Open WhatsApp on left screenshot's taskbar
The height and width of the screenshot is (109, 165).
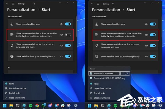tap(43, 105)
